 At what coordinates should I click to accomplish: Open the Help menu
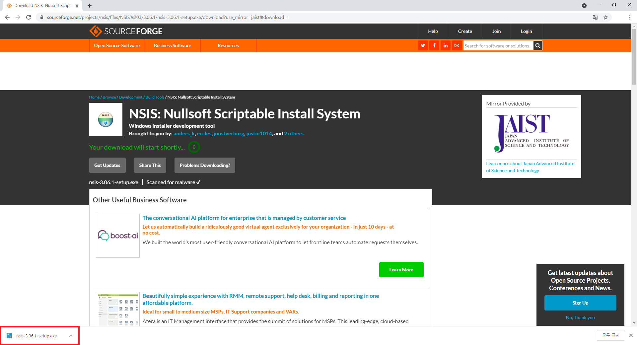pos(433,31)
